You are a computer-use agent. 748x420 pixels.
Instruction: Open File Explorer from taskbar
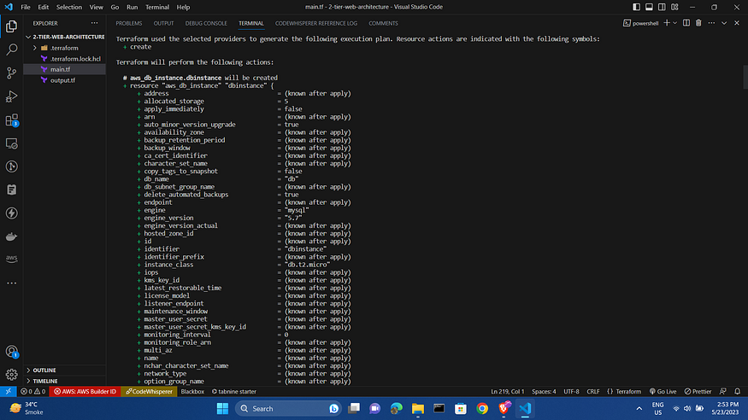418,409
